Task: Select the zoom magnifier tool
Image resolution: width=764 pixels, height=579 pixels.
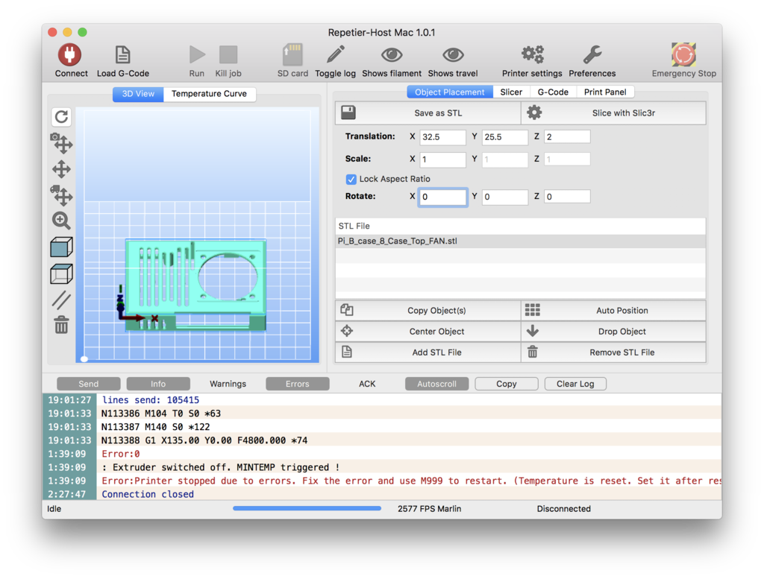Action: (x=61, y=221)
